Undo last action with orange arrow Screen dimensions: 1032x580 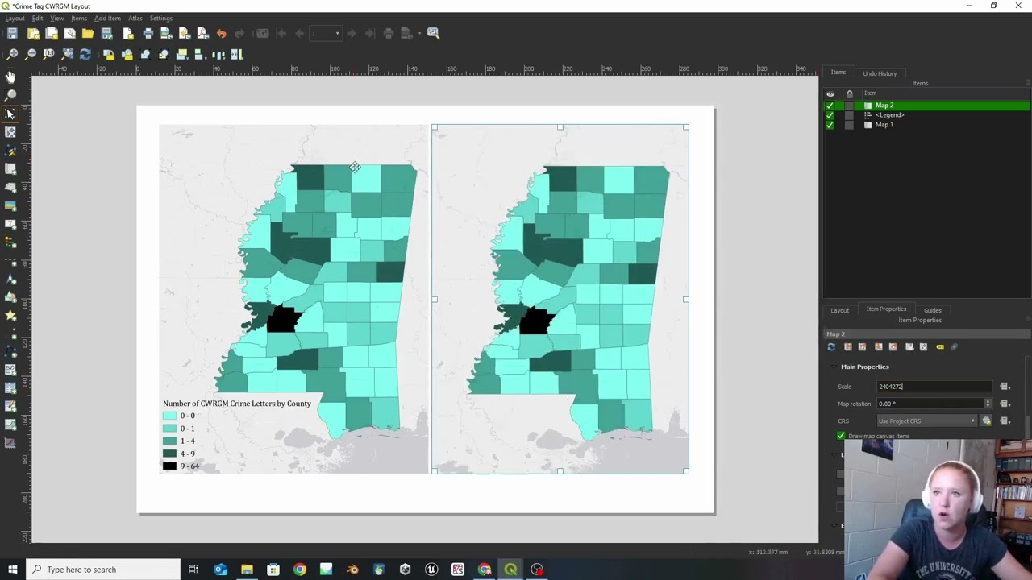coord(222,33)
